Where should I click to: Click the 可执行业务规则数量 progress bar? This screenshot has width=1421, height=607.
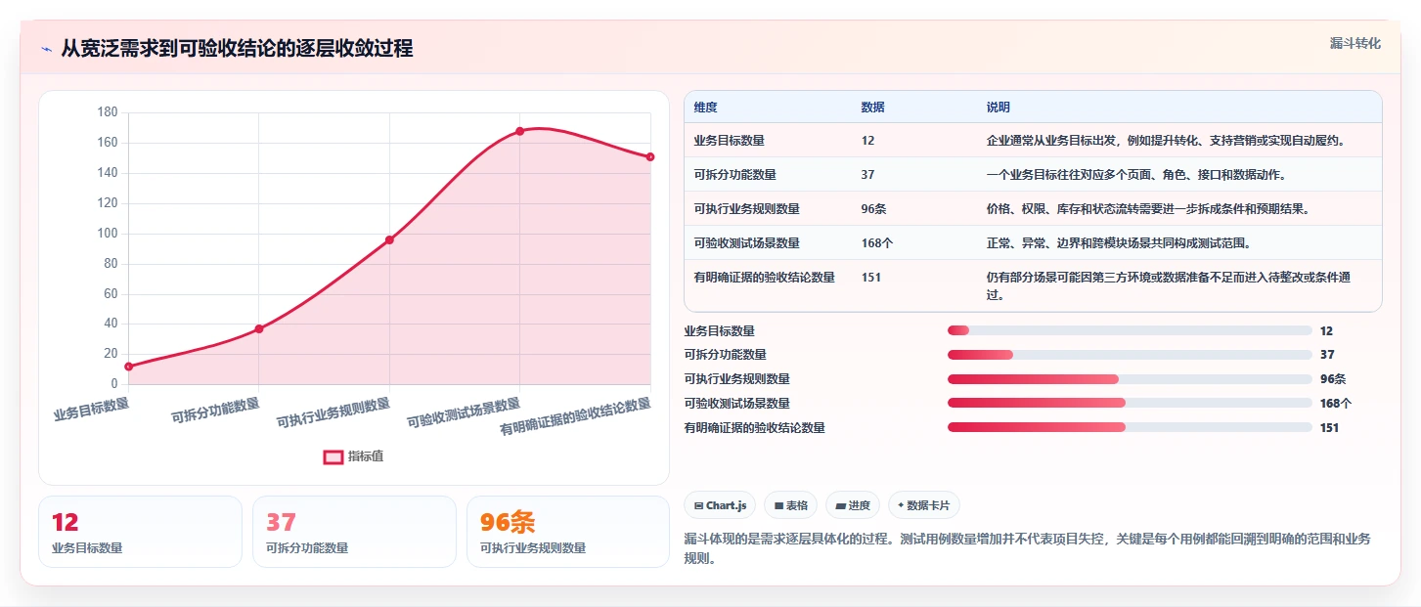(1130, 379)
